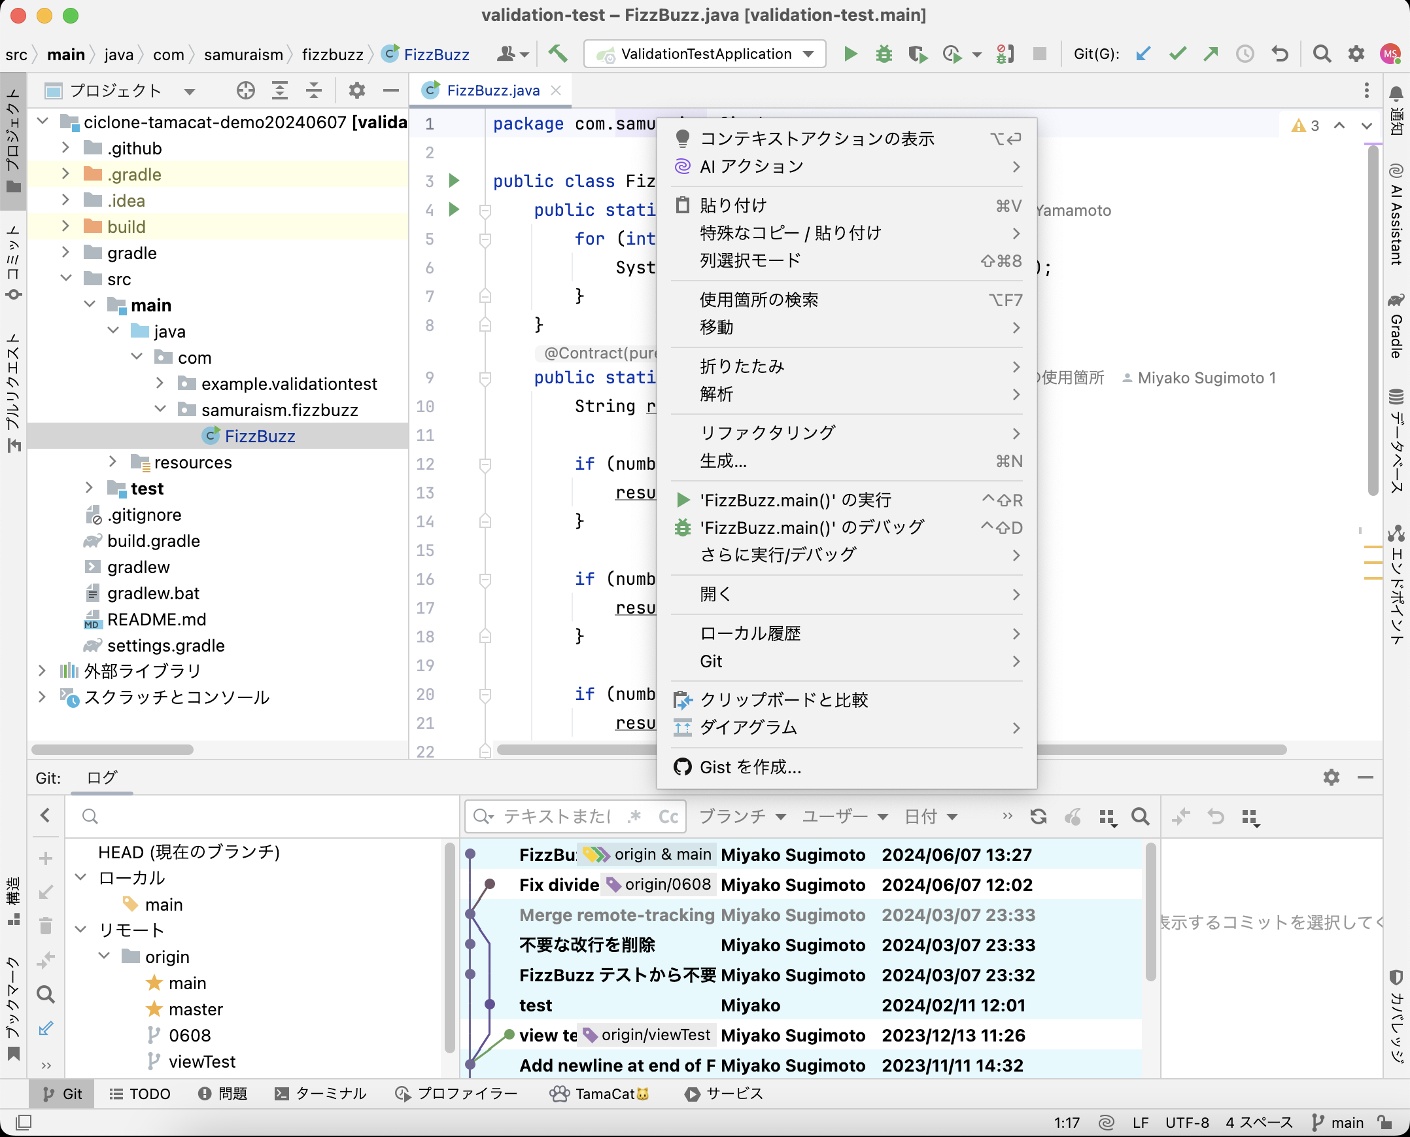
Task: Toggle the Coverage tool window
Action: (x=1396, y=1015)
